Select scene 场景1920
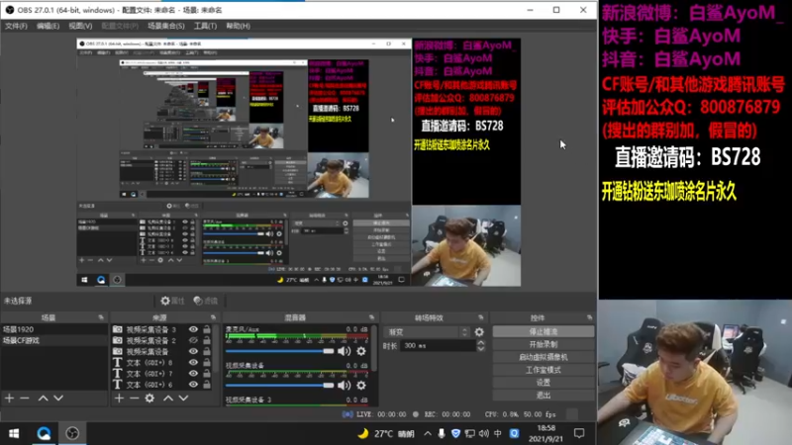 (x=54, y=329)
